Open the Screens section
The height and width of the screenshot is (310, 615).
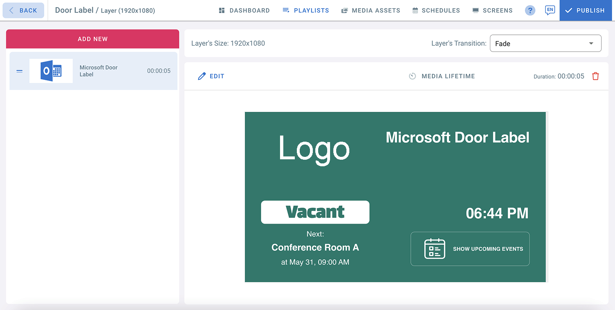(492, 11)
